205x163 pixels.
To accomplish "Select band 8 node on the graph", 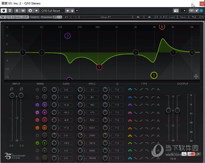I will tap(154, 75).
